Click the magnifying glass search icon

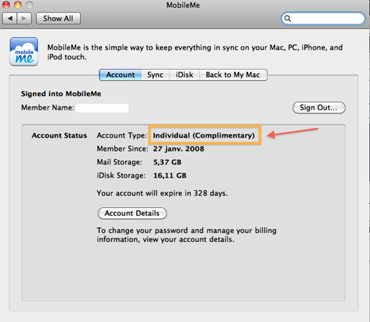coord(288,19)
